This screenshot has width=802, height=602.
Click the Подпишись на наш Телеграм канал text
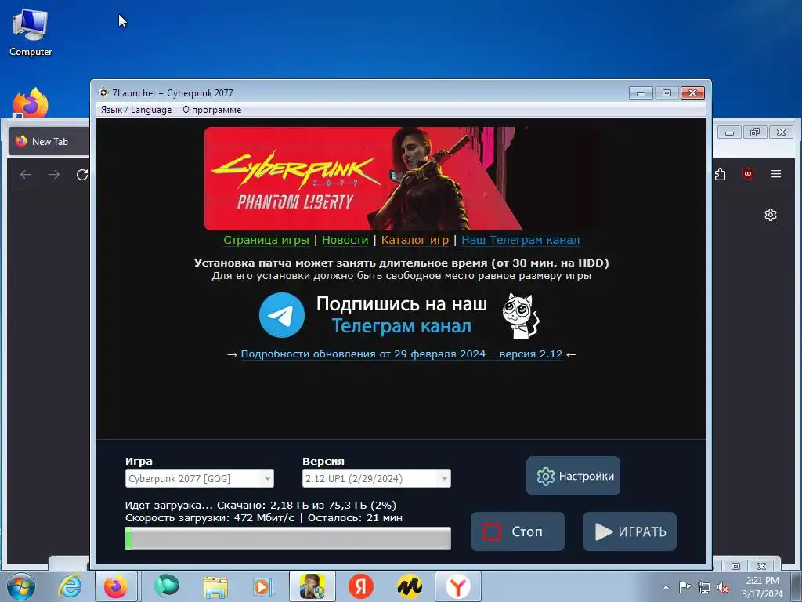click(x=402, y=315)
